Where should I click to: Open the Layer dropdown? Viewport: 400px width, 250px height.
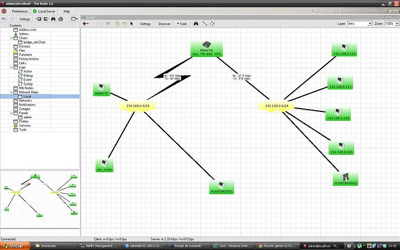(x=359, y=24)
